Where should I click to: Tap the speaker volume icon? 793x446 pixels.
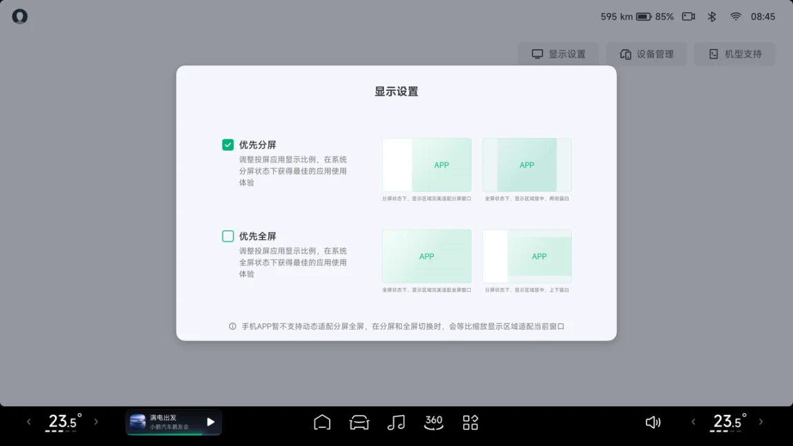pyautogui.click(x=652, y=422)
